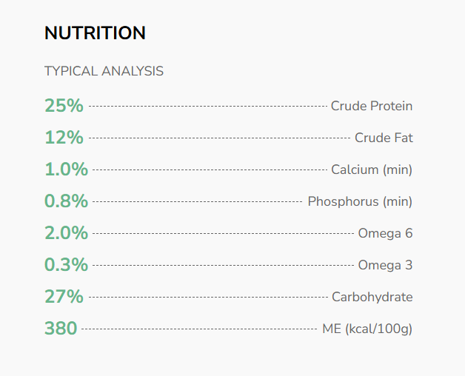Click the Omega 6 label
Image resolution: width=465 pixels, height=376 pixels.
coord(385,233)
